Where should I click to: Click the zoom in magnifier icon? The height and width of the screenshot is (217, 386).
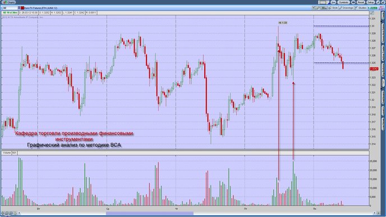[7, 213]
